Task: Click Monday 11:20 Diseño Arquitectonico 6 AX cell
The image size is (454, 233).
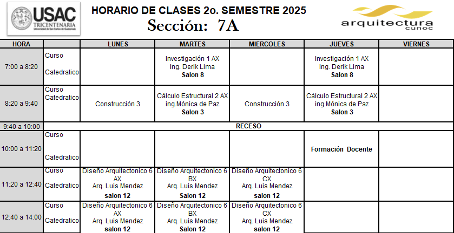Action: (117, 184)
